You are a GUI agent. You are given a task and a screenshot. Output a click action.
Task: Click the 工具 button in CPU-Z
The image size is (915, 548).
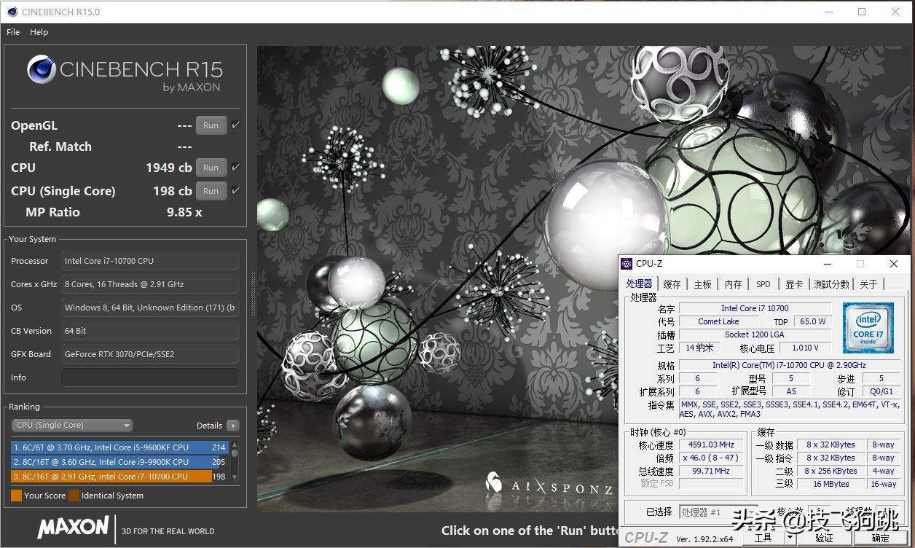pyautogui.click(x=763, y=539)
